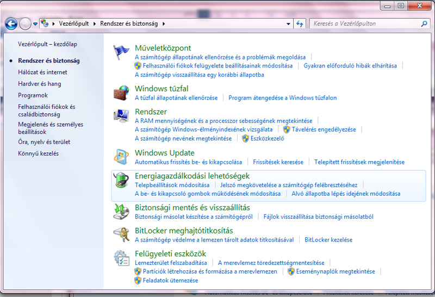Click A számítógép visszaállítása egy korábbi állapotba
The width and height of the screenshot is (435, 297).
click(199, 75)
